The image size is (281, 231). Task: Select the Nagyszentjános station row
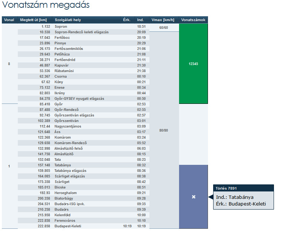tap(83, 126)
